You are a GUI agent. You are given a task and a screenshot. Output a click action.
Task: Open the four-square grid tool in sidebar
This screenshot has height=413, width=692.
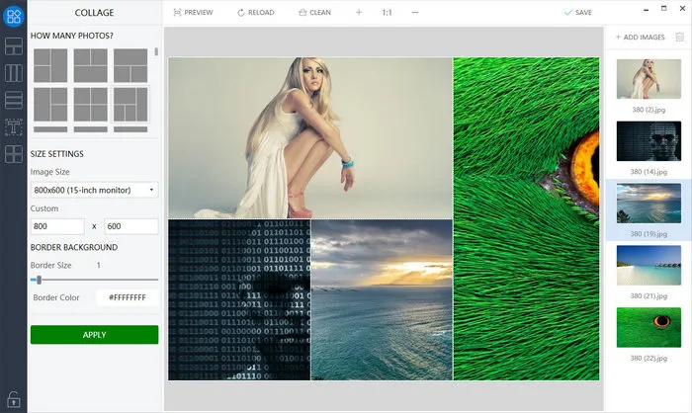pyautogui.click(x=14, y=153)
